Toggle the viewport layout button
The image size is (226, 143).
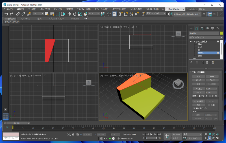[x=6, y=117]
